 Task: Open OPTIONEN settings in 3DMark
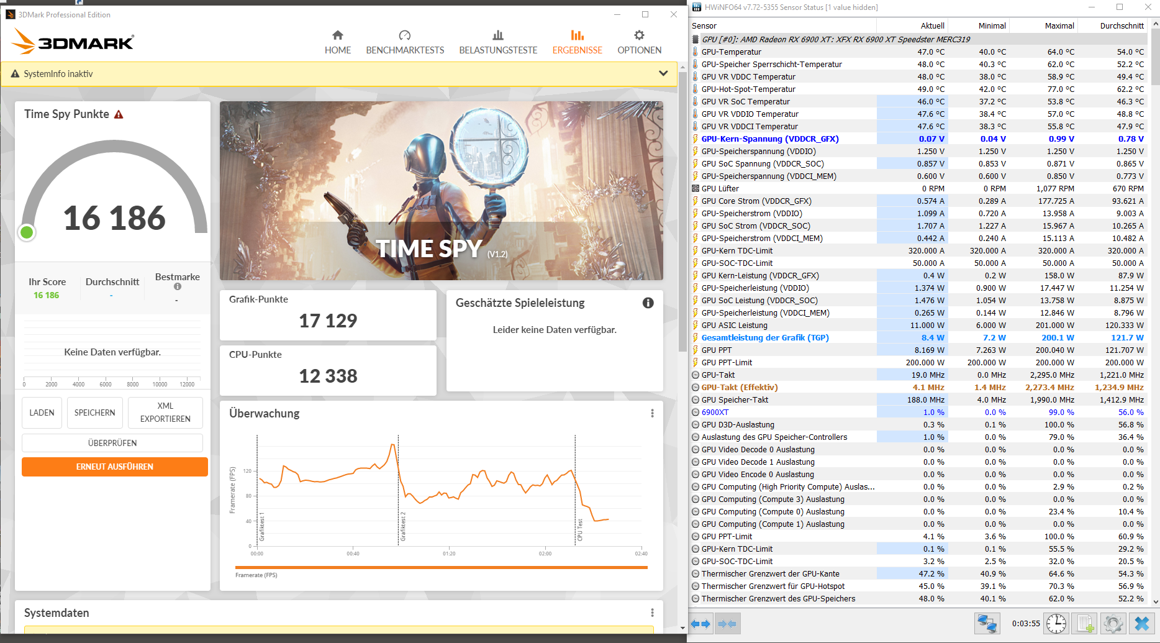tap(639, 42)
